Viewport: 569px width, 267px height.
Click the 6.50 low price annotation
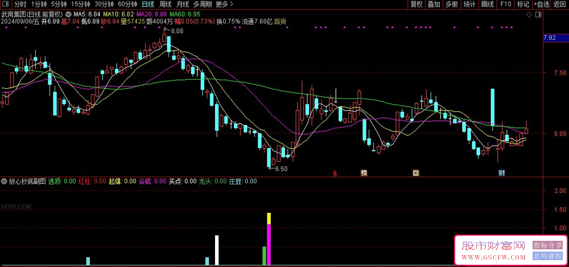point(281,169)
